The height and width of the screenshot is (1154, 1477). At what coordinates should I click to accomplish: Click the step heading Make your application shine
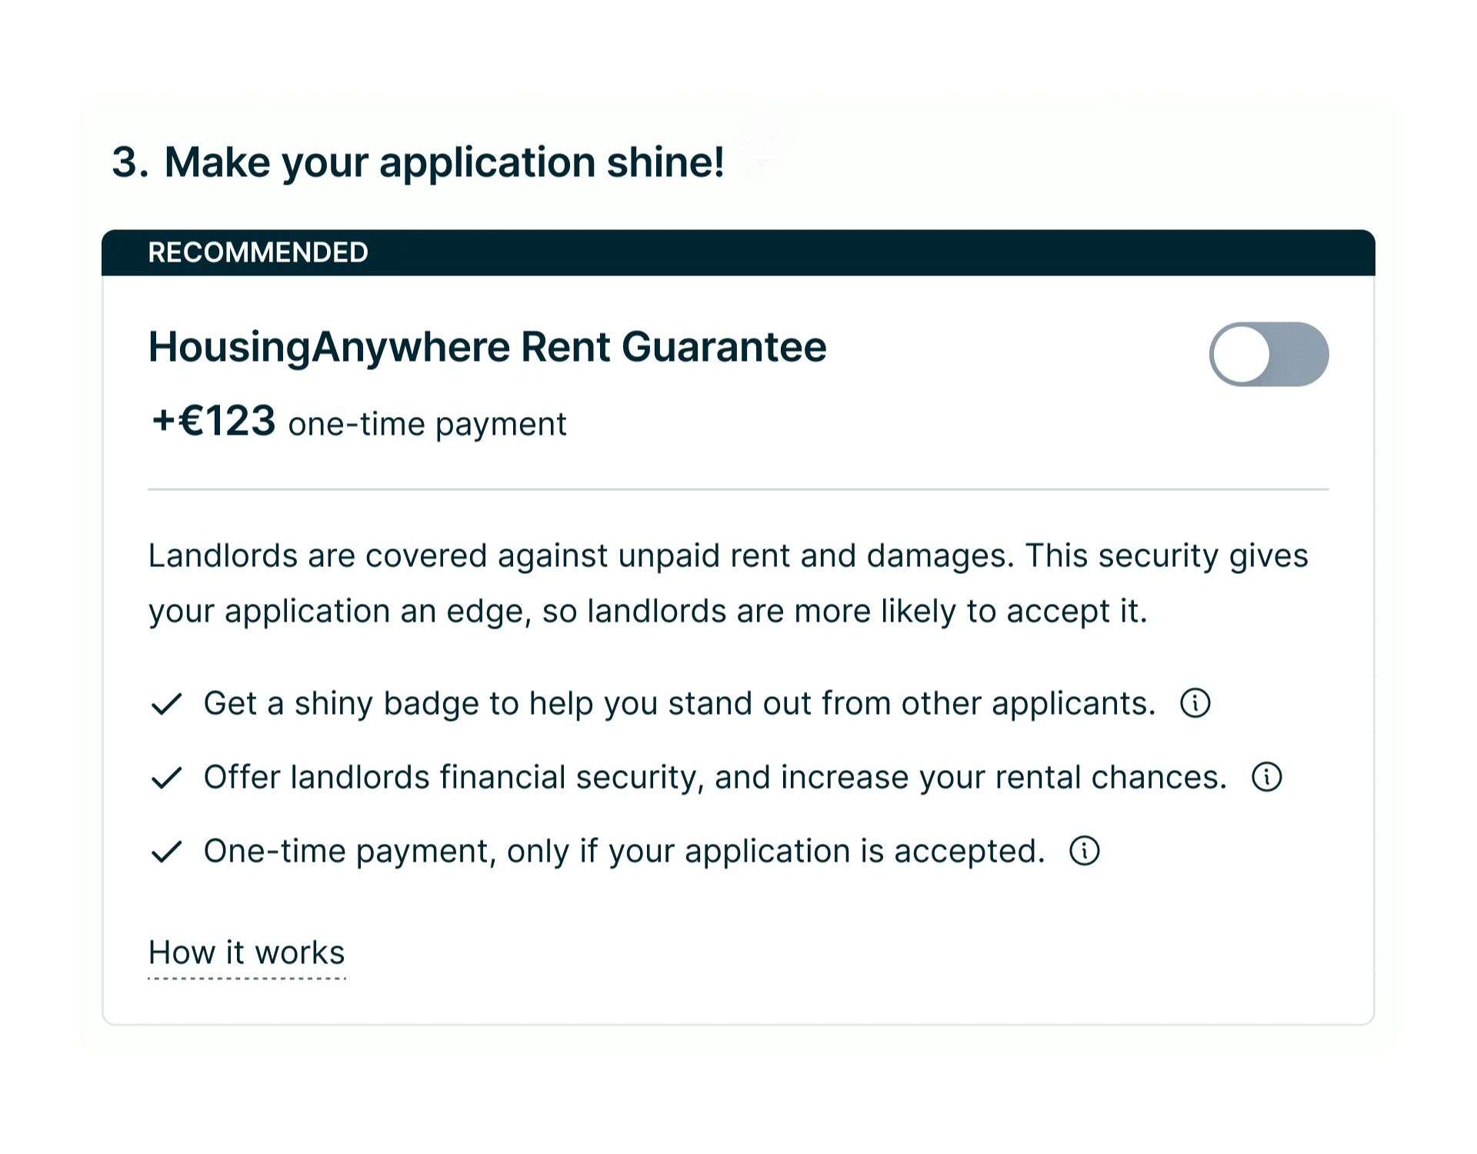tap(415, 161)
